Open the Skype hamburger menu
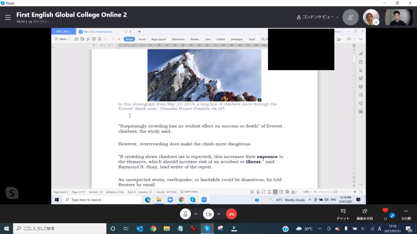417x234 pixels. point(8,17)
